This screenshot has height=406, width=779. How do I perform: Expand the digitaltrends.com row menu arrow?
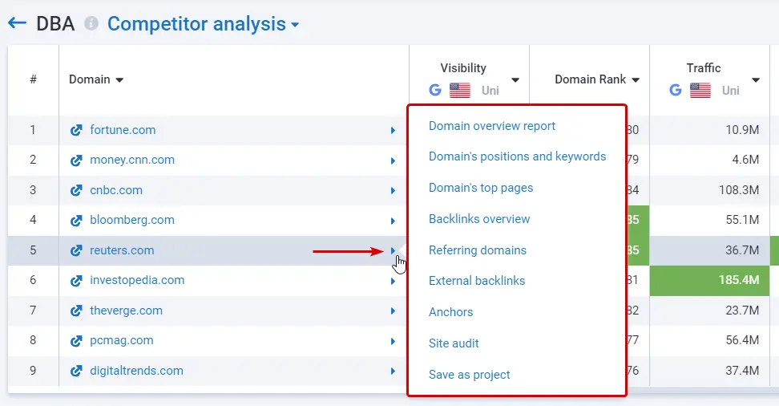[x=393, y=371]
